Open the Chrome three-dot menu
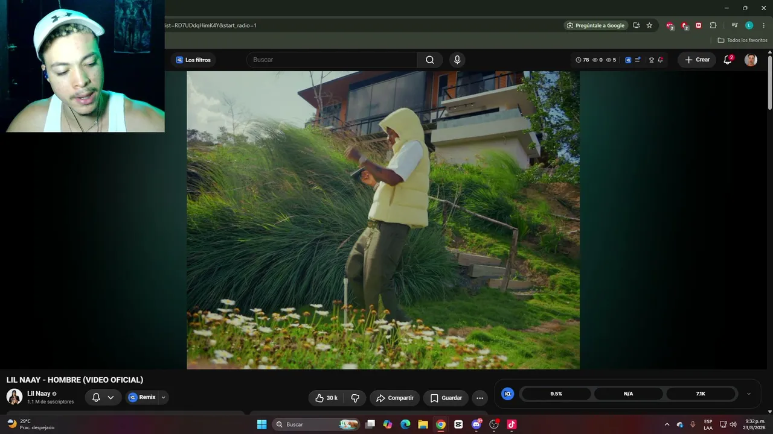The image size is (773, 434). pos(763,25)
